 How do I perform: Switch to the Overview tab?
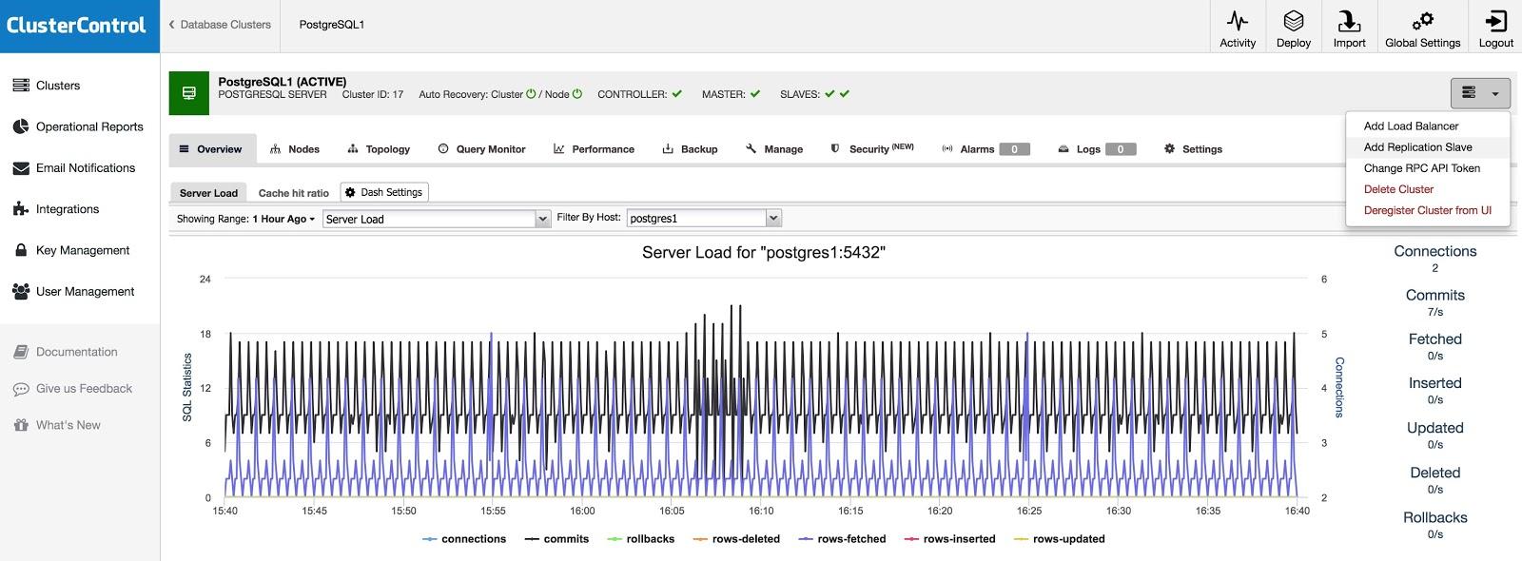pos(211,149)
